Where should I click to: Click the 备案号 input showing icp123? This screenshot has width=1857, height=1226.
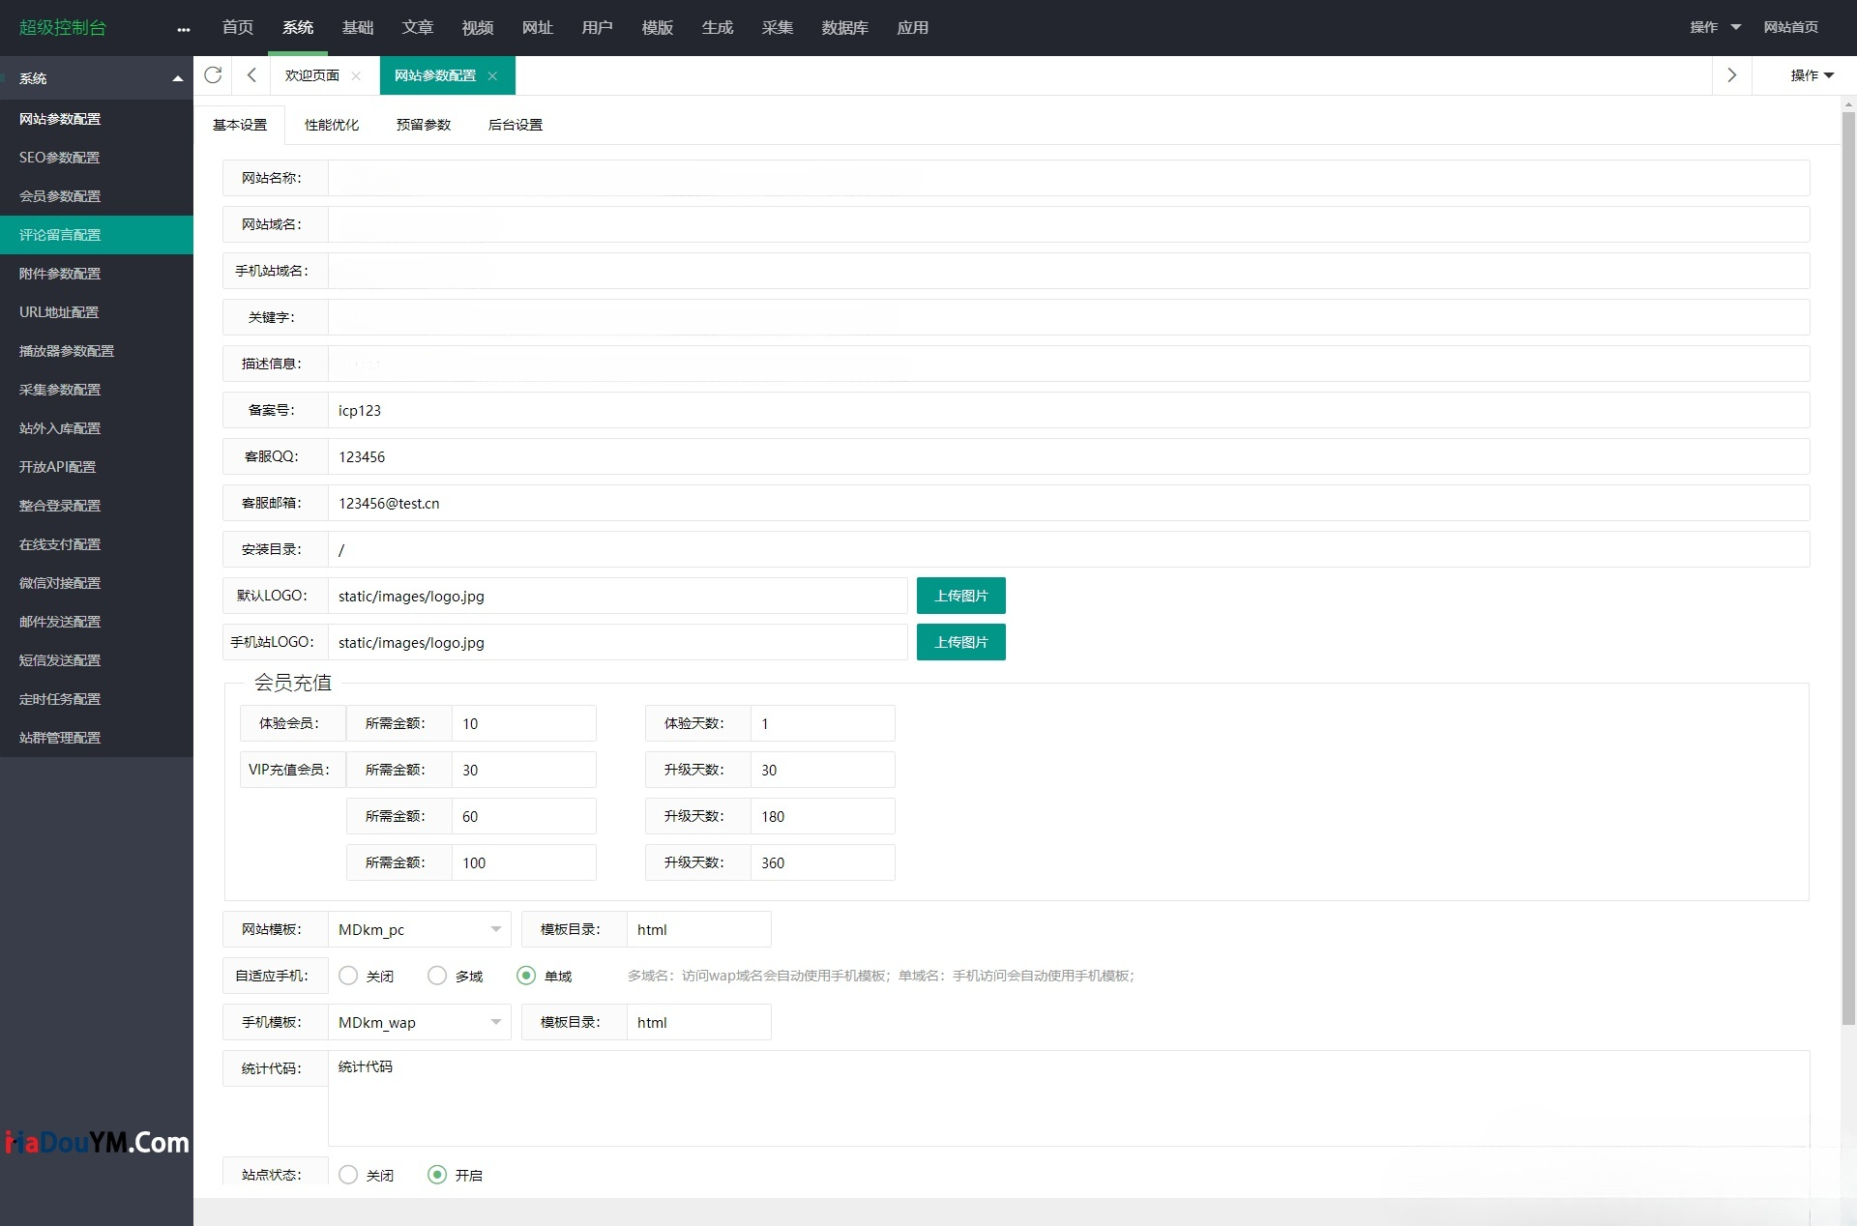click(677, 410)
